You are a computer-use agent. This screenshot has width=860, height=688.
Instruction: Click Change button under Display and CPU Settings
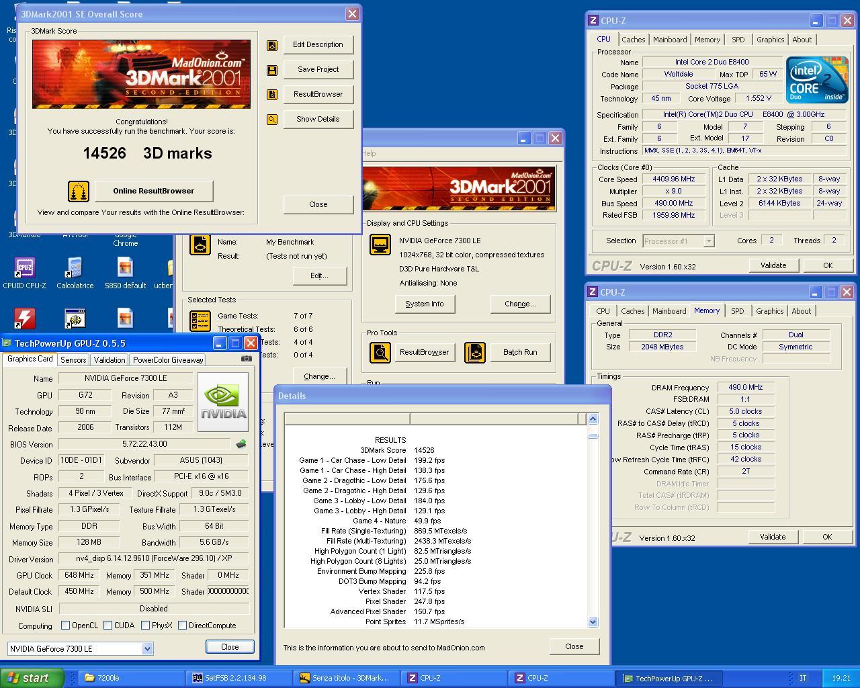[520, 304]
